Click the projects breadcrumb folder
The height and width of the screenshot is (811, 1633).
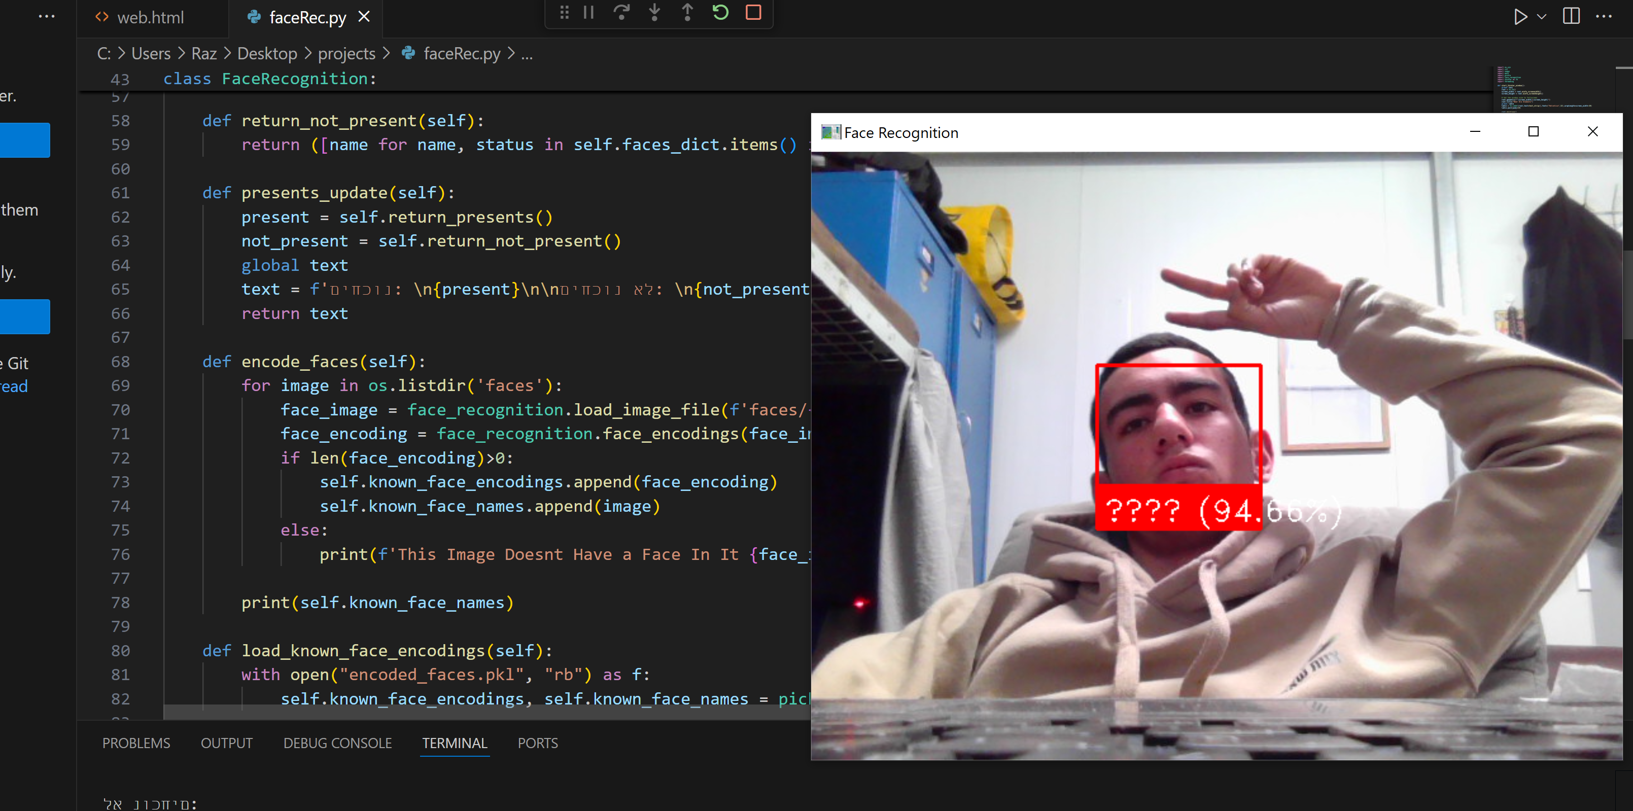pos(346,54)
